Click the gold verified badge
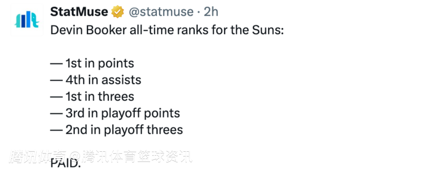The height and width of the screenshot is (171, 443). tap(118, 12)
